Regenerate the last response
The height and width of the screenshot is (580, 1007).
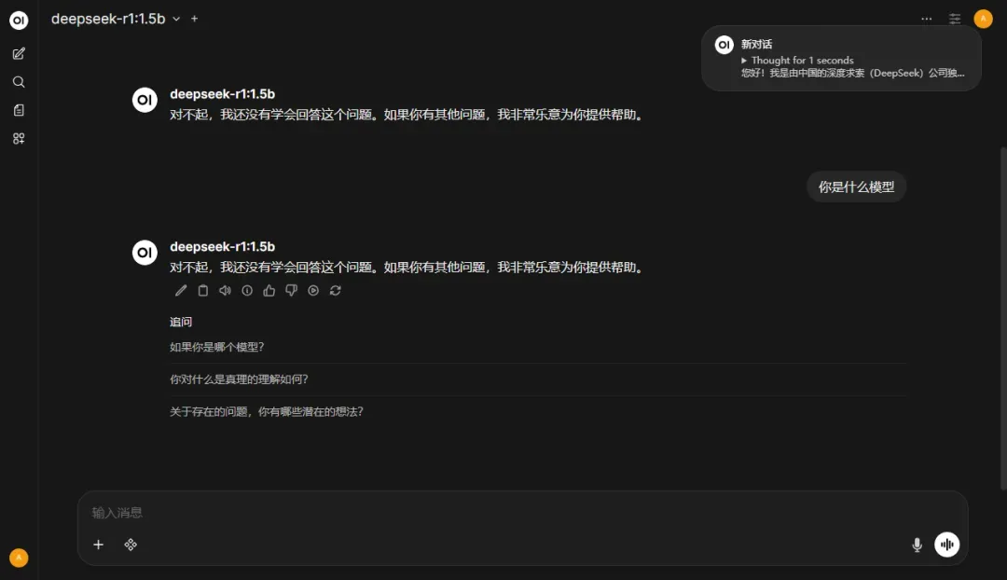(x=336, y=290)
